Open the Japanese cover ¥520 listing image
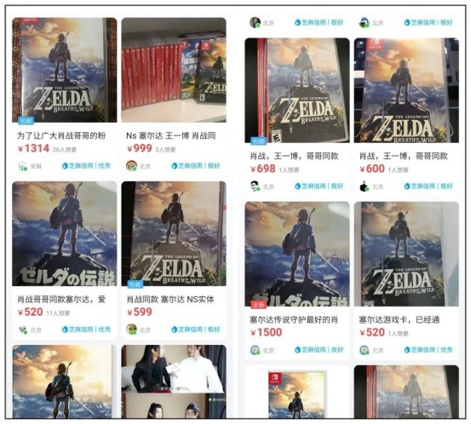This screenshot has width=471, height=424. point(64,233)
